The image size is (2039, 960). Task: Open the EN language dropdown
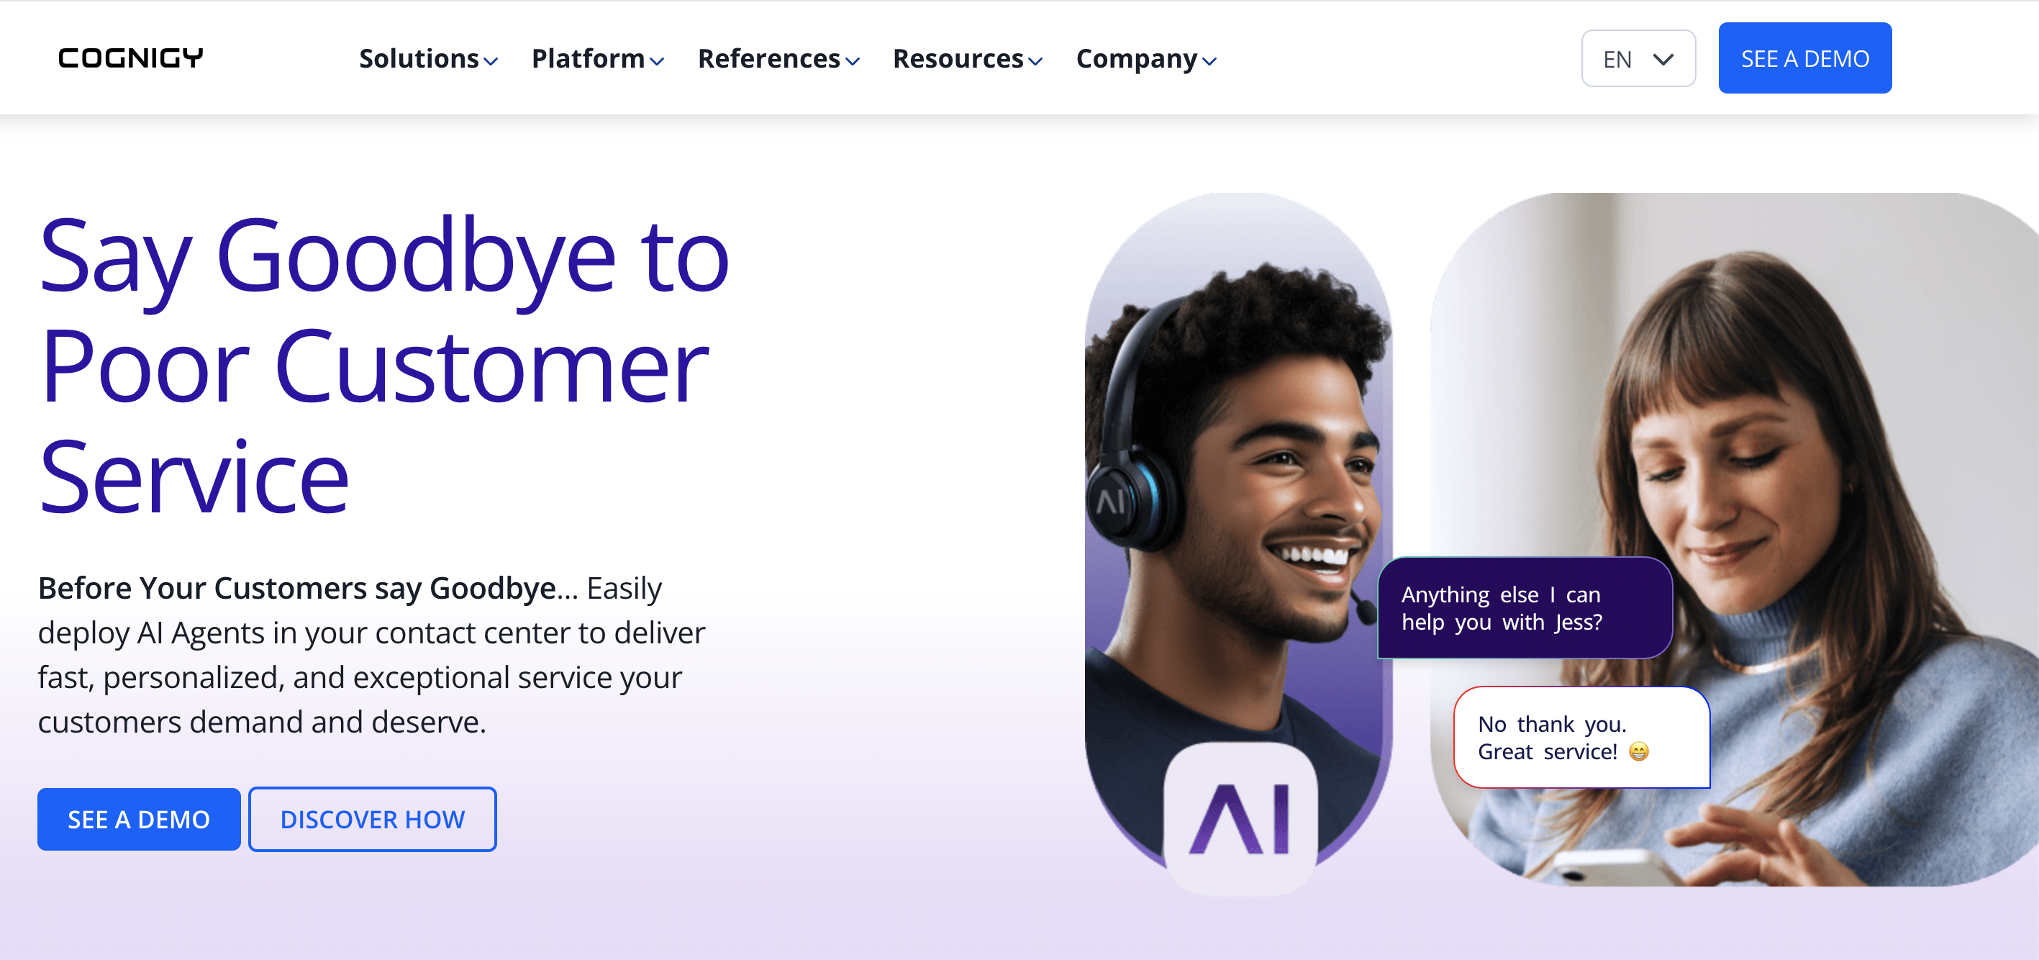pos(1638,58)
